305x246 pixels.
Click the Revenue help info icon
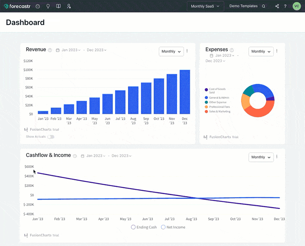pyautogui.click(x=50, y=50)
